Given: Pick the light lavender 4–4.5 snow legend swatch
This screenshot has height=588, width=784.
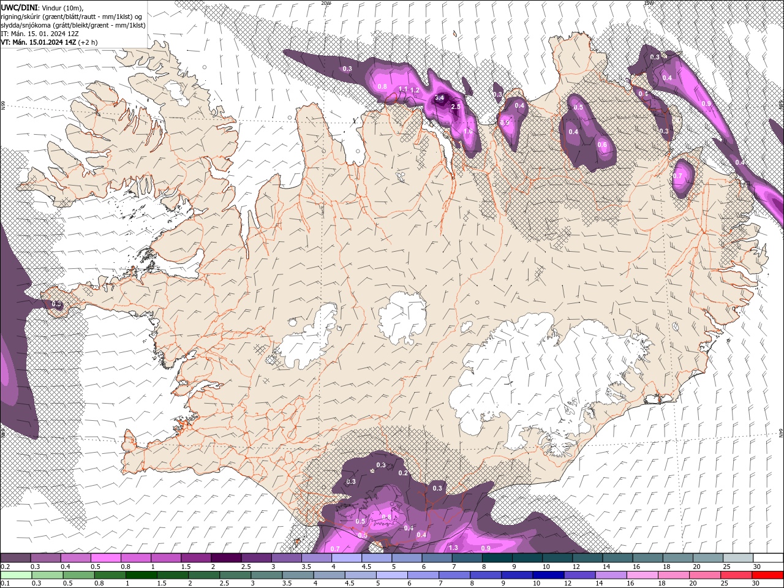Looking at the screenshot, I should click(347, 558).
